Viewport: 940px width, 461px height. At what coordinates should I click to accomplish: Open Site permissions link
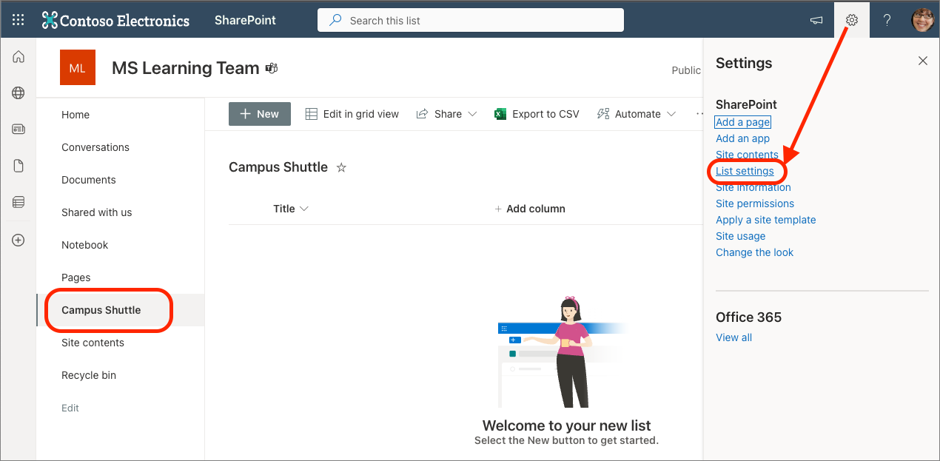[x=755, y=203]
